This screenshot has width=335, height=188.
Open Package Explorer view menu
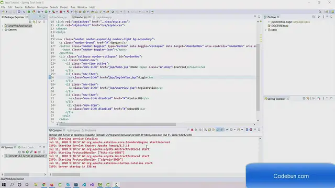[44, 22]
